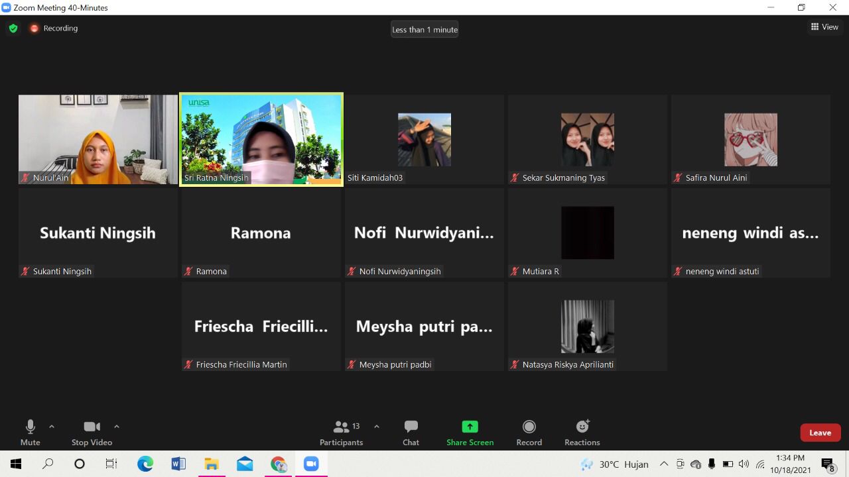The width and height of the screenshot is (849, 477).
Task: Select the Nofi Nurwidyaningsih tile
Action: coord(424,233)
